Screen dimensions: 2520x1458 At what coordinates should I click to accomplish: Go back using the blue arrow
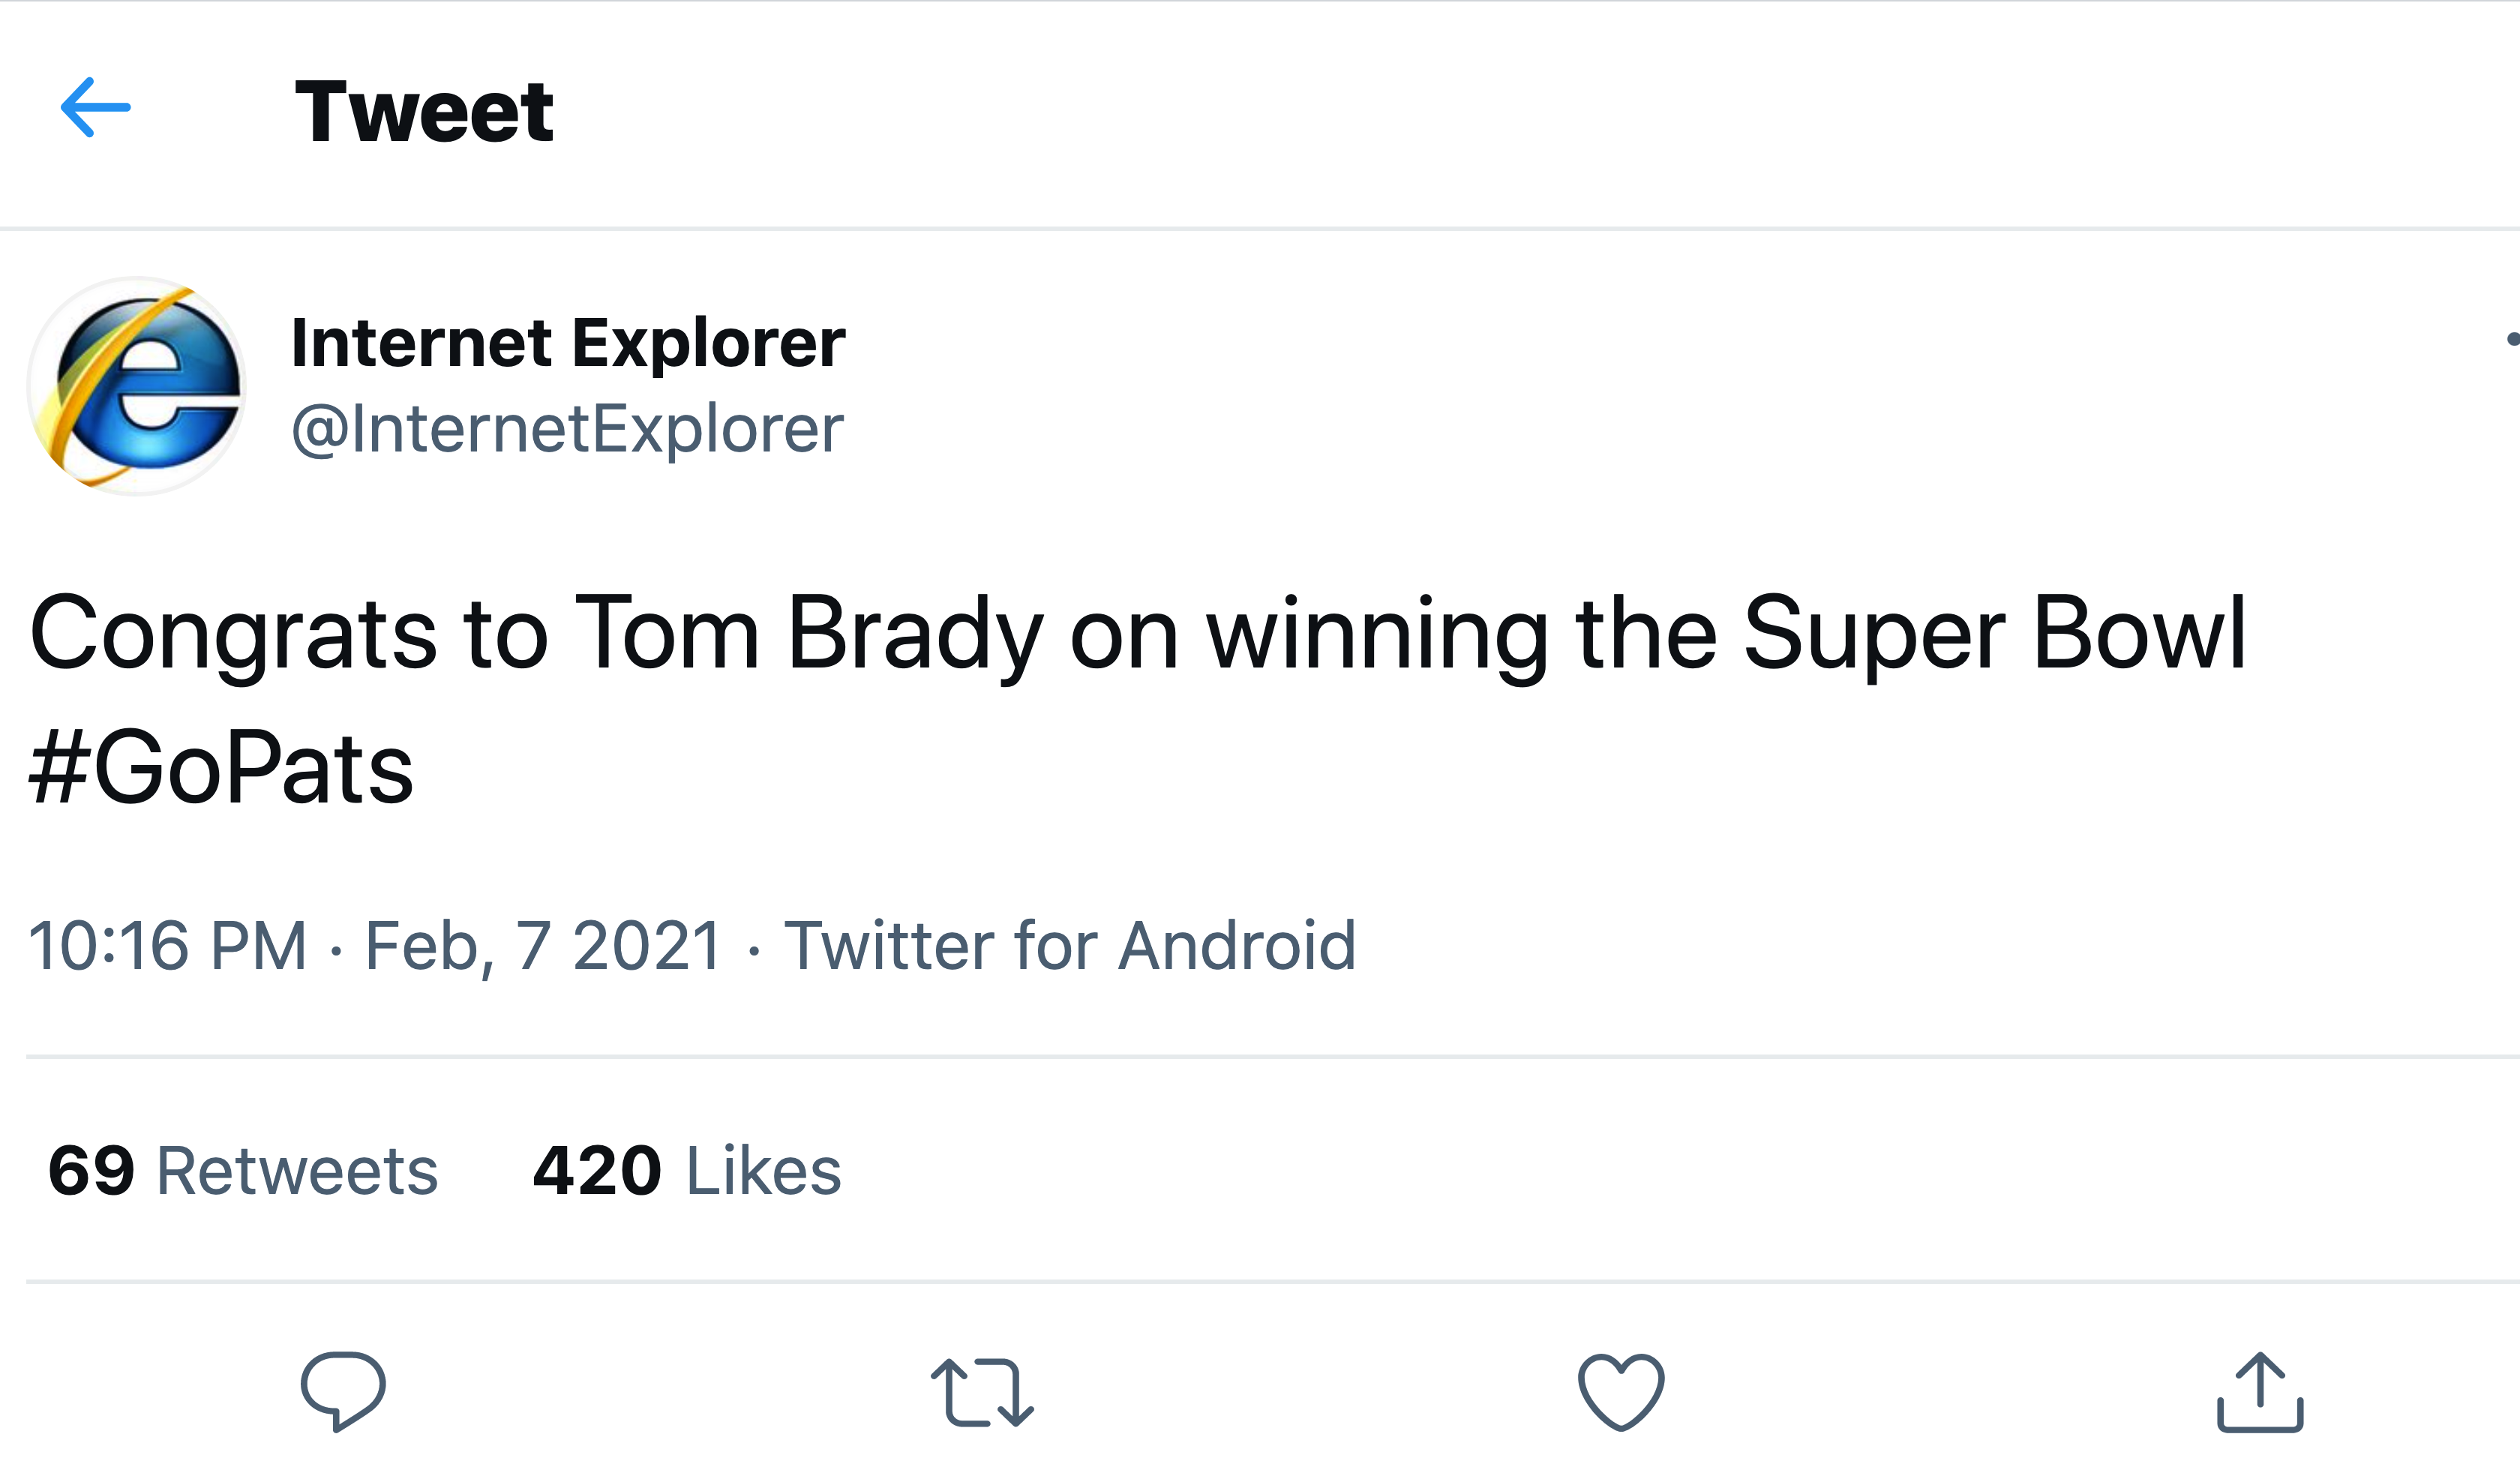[x=95, y=107]
